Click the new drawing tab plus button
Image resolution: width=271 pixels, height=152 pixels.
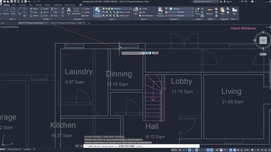pos(89,23)
